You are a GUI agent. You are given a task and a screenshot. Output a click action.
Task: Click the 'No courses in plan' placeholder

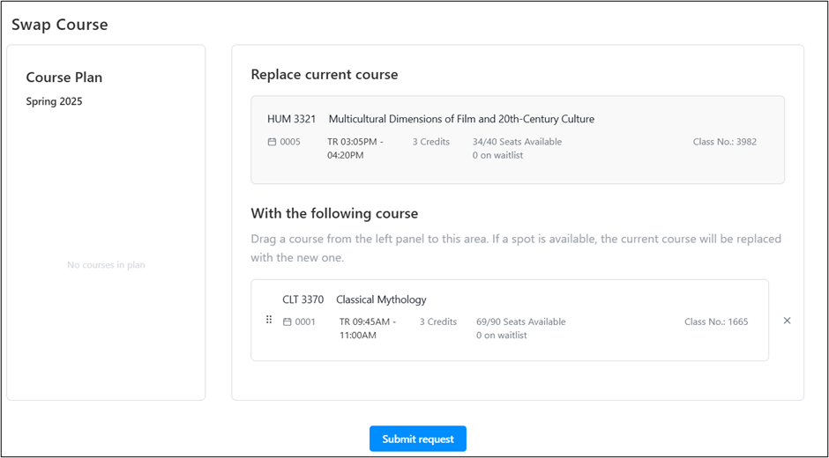pos(106,265)
